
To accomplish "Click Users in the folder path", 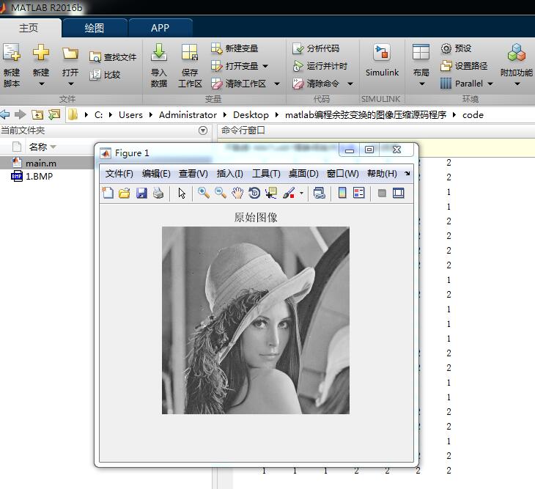I will point(130,115).
